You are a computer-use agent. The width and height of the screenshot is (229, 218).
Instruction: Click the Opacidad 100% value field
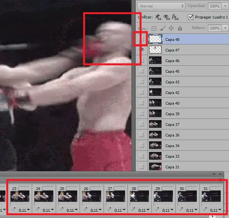point(215,6)
